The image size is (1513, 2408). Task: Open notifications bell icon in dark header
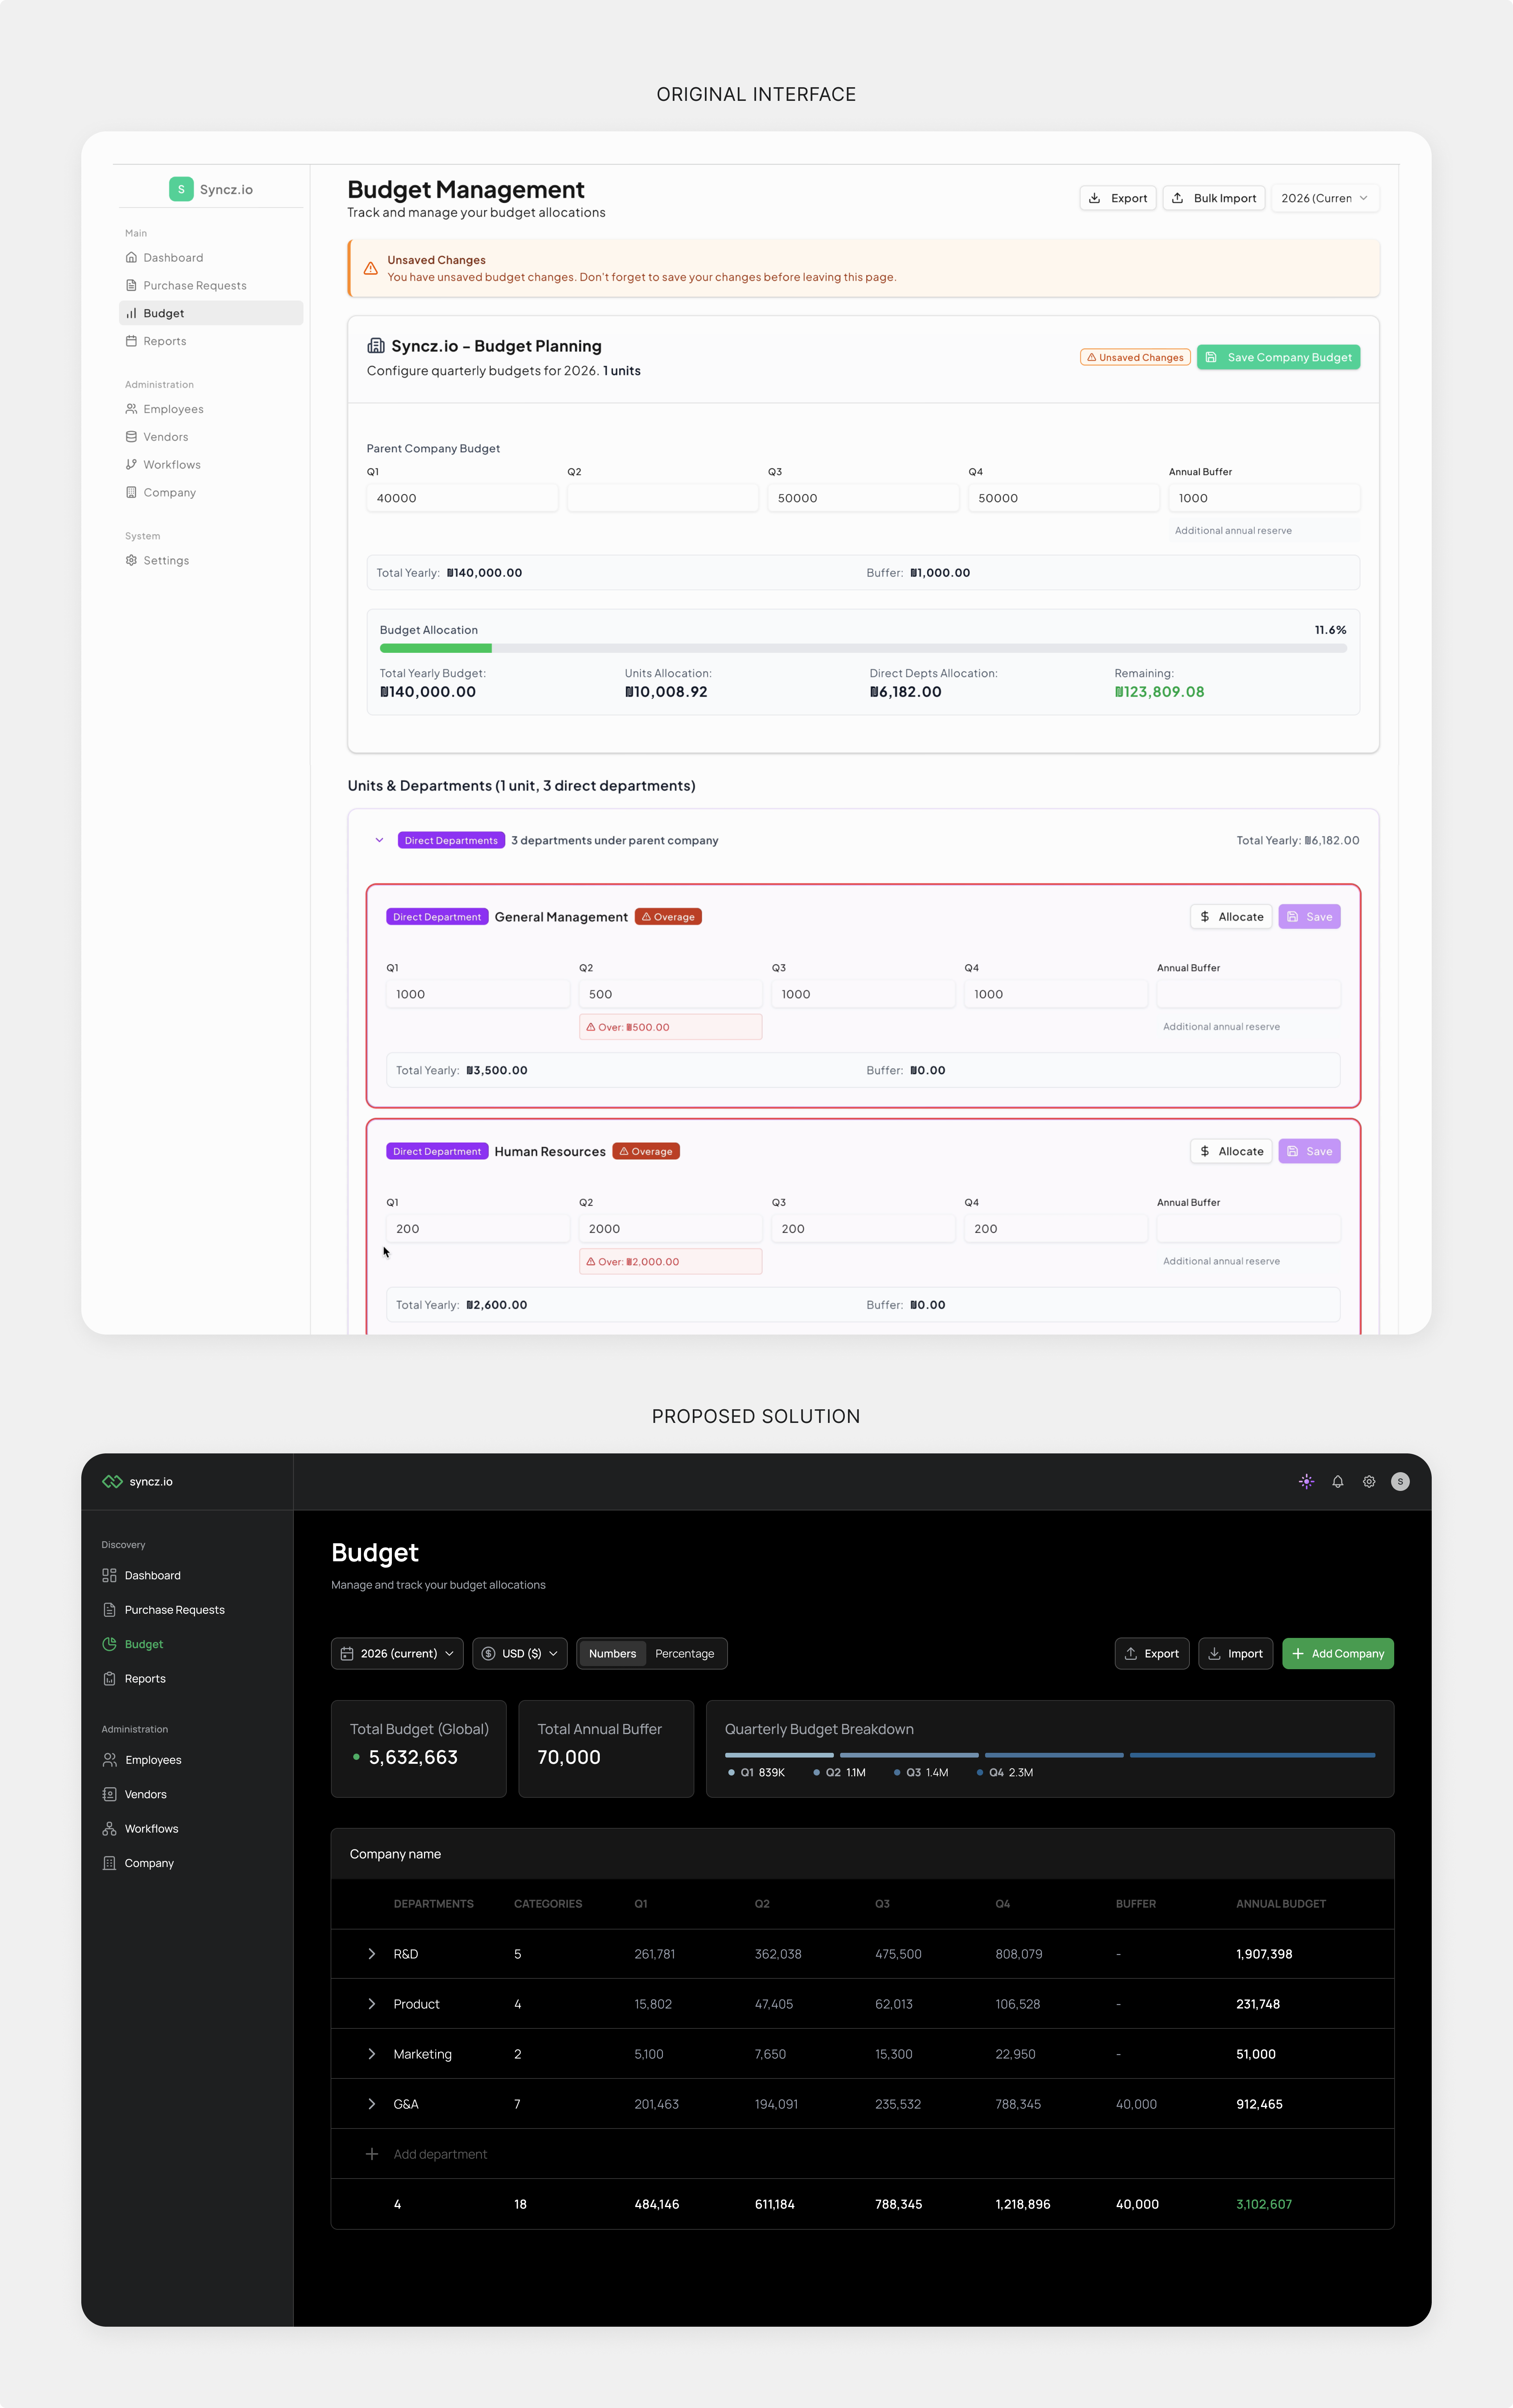point(1337,1481)
